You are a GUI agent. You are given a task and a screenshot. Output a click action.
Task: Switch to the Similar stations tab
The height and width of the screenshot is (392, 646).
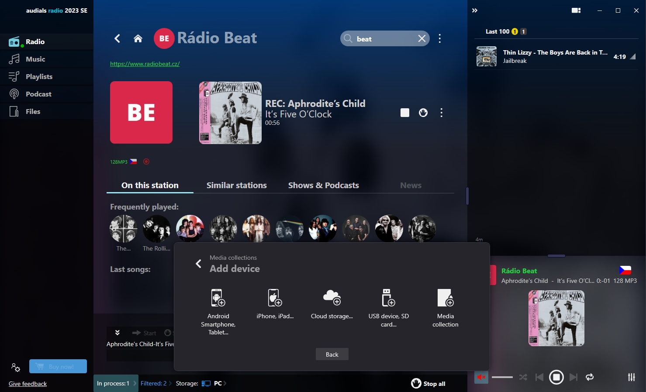pyautogui.click(x=236, y=185)
